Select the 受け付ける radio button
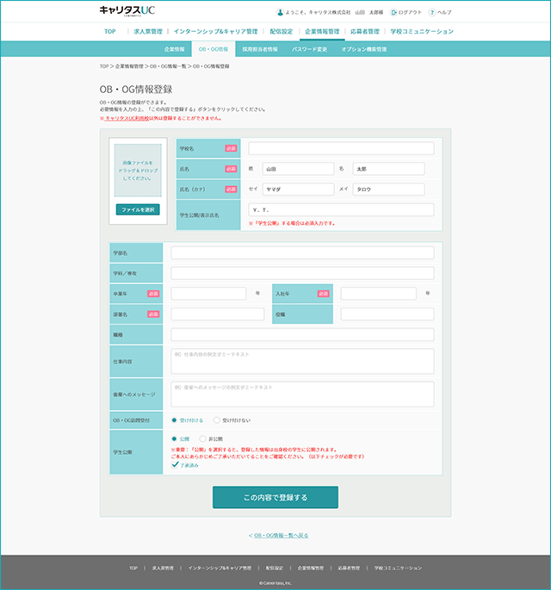The image size is (551, 590). pos(174,420)
